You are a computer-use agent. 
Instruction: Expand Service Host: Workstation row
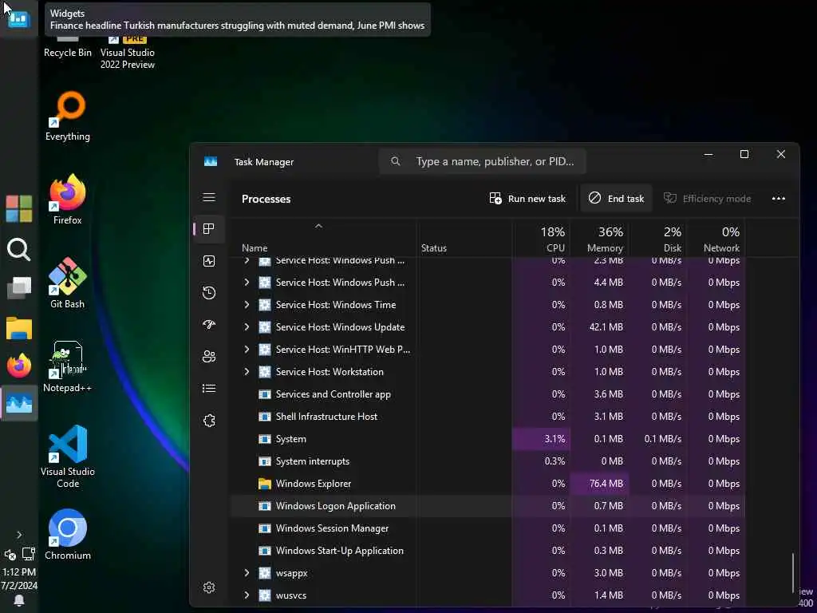coord(247,372)
